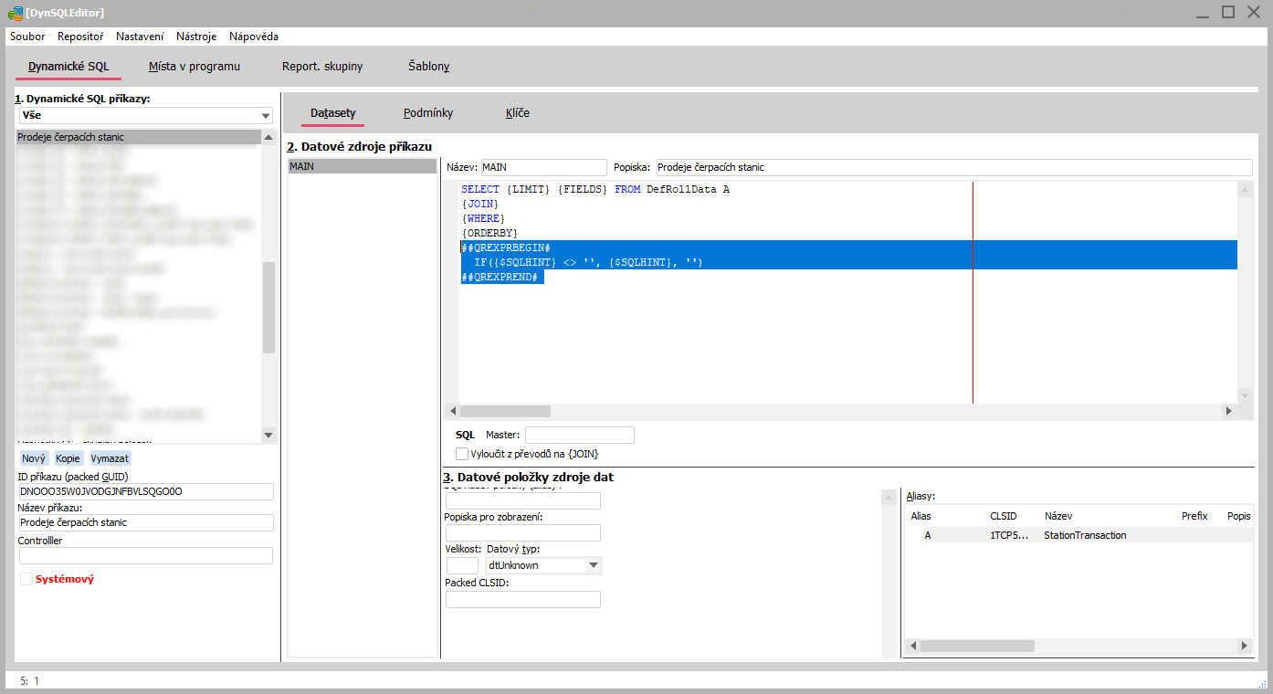This screenshot has height=694, width=1273.
Task: Click right arrow of Aliasy table scrollbar
Action: point(1245,646)
